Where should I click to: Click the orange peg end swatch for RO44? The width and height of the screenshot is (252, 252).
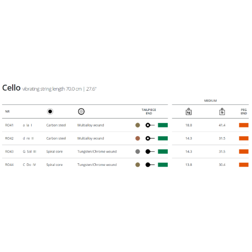click(244, 165)
